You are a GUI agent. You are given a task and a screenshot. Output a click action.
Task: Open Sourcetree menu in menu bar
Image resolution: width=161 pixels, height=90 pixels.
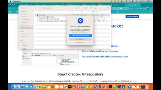pyautogui.click(x=17, y=1)
